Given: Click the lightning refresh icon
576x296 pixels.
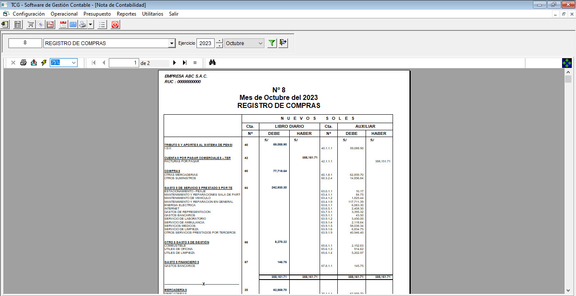Looking at the screenshot, I should [x=44, y=63].
